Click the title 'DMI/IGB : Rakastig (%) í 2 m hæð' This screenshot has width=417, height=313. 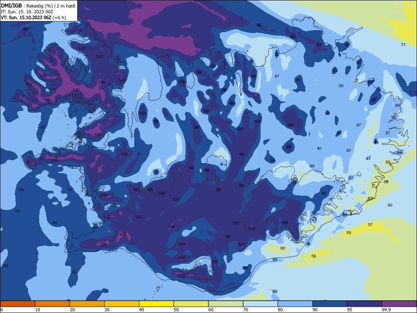pos(38,5)
